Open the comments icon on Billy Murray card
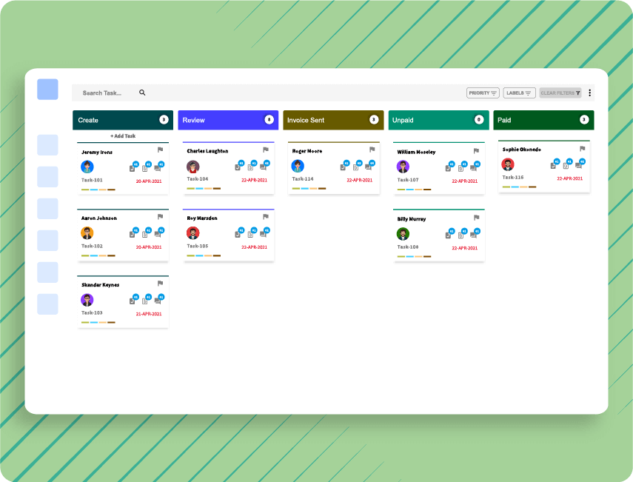The image size is (633, 482). pyautogui.click(x=474, y=235)
